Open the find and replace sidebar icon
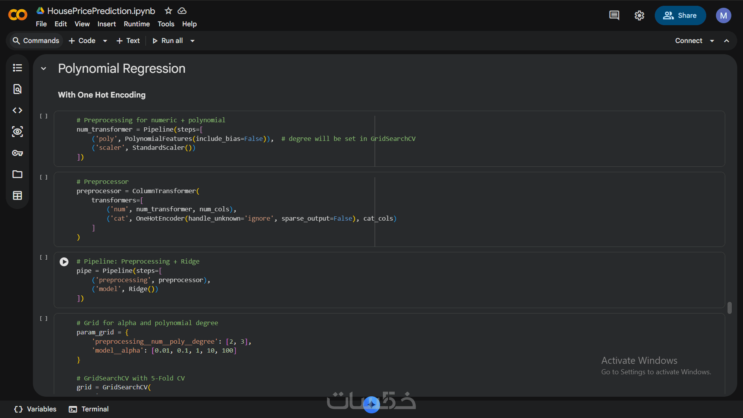 [17, 89]
